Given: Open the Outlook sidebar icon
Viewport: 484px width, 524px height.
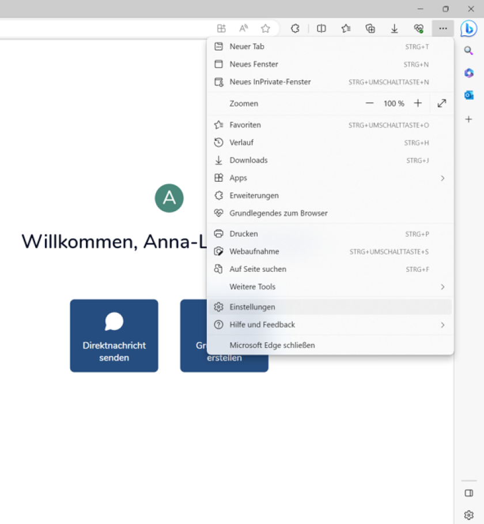Looking at the screenshot, I should (468, 96).
